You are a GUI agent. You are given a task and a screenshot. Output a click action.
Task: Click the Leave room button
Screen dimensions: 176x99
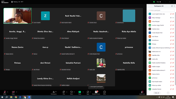[x=142, y=93]
